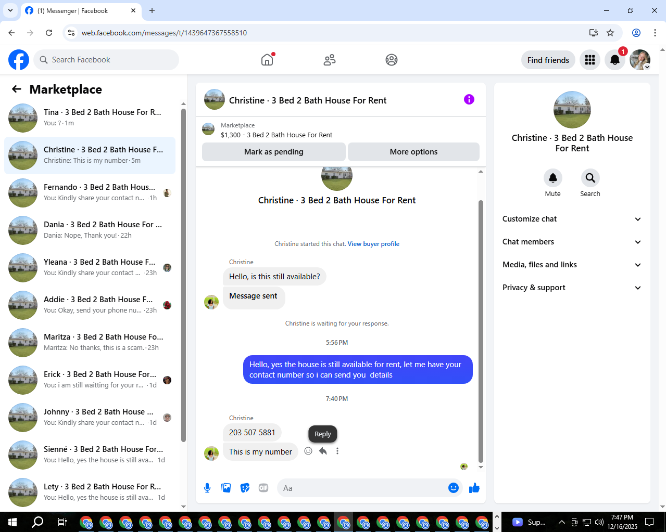Attach a photo file icon
The image size is (666, 532).
[x=226, y=488]
